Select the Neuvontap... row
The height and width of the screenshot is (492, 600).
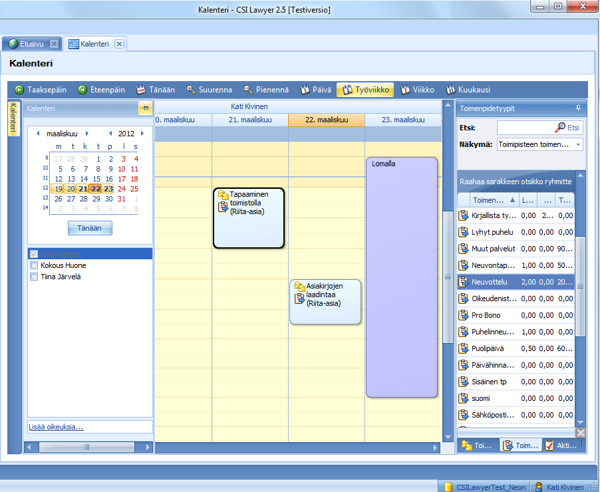(x=516, y=265)
